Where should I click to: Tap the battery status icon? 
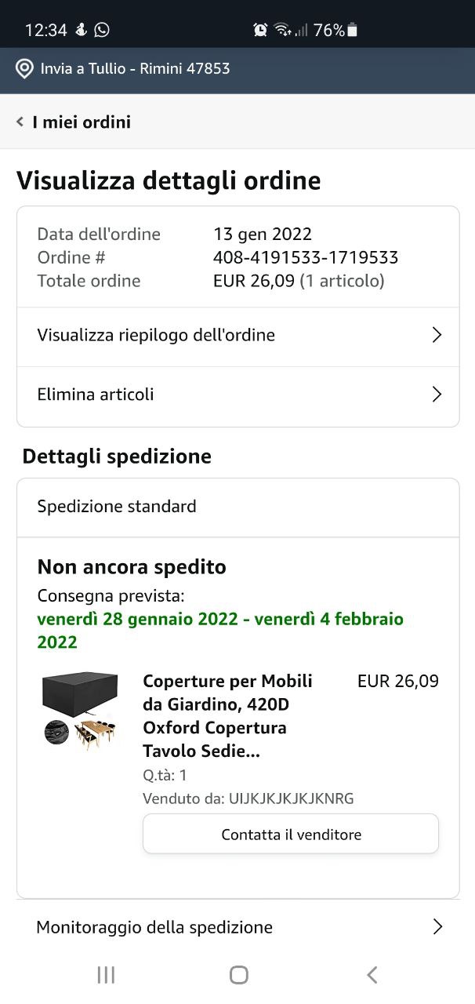pyautogui.click(x=353, y=30)
